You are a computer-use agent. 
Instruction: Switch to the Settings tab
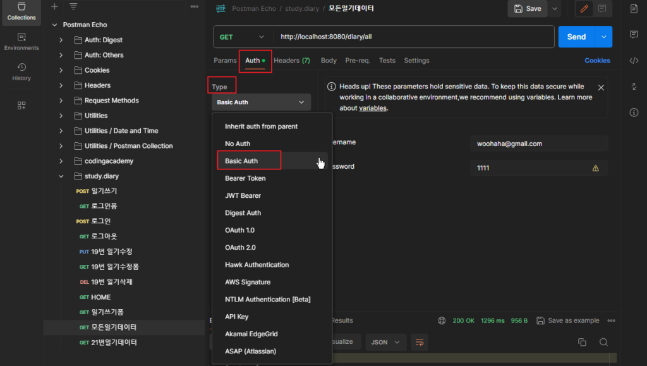pos(416,60)
